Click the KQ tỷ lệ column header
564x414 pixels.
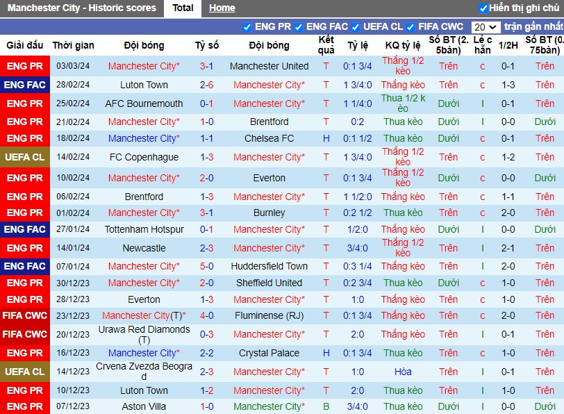click(403, 45)
